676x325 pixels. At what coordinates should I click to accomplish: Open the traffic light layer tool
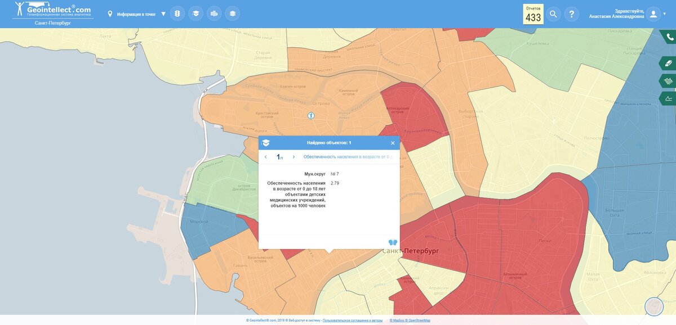click(x=177, y=13)
